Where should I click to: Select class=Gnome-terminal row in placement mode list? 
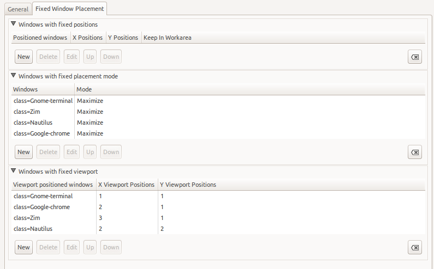click(43, 101)
